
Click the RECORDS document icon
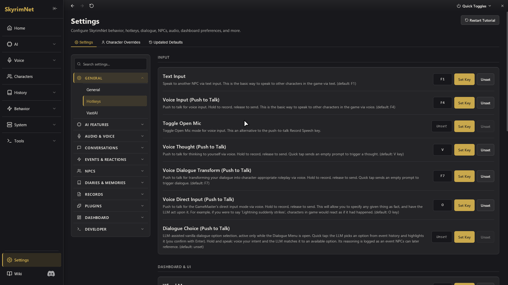point(79,194)
